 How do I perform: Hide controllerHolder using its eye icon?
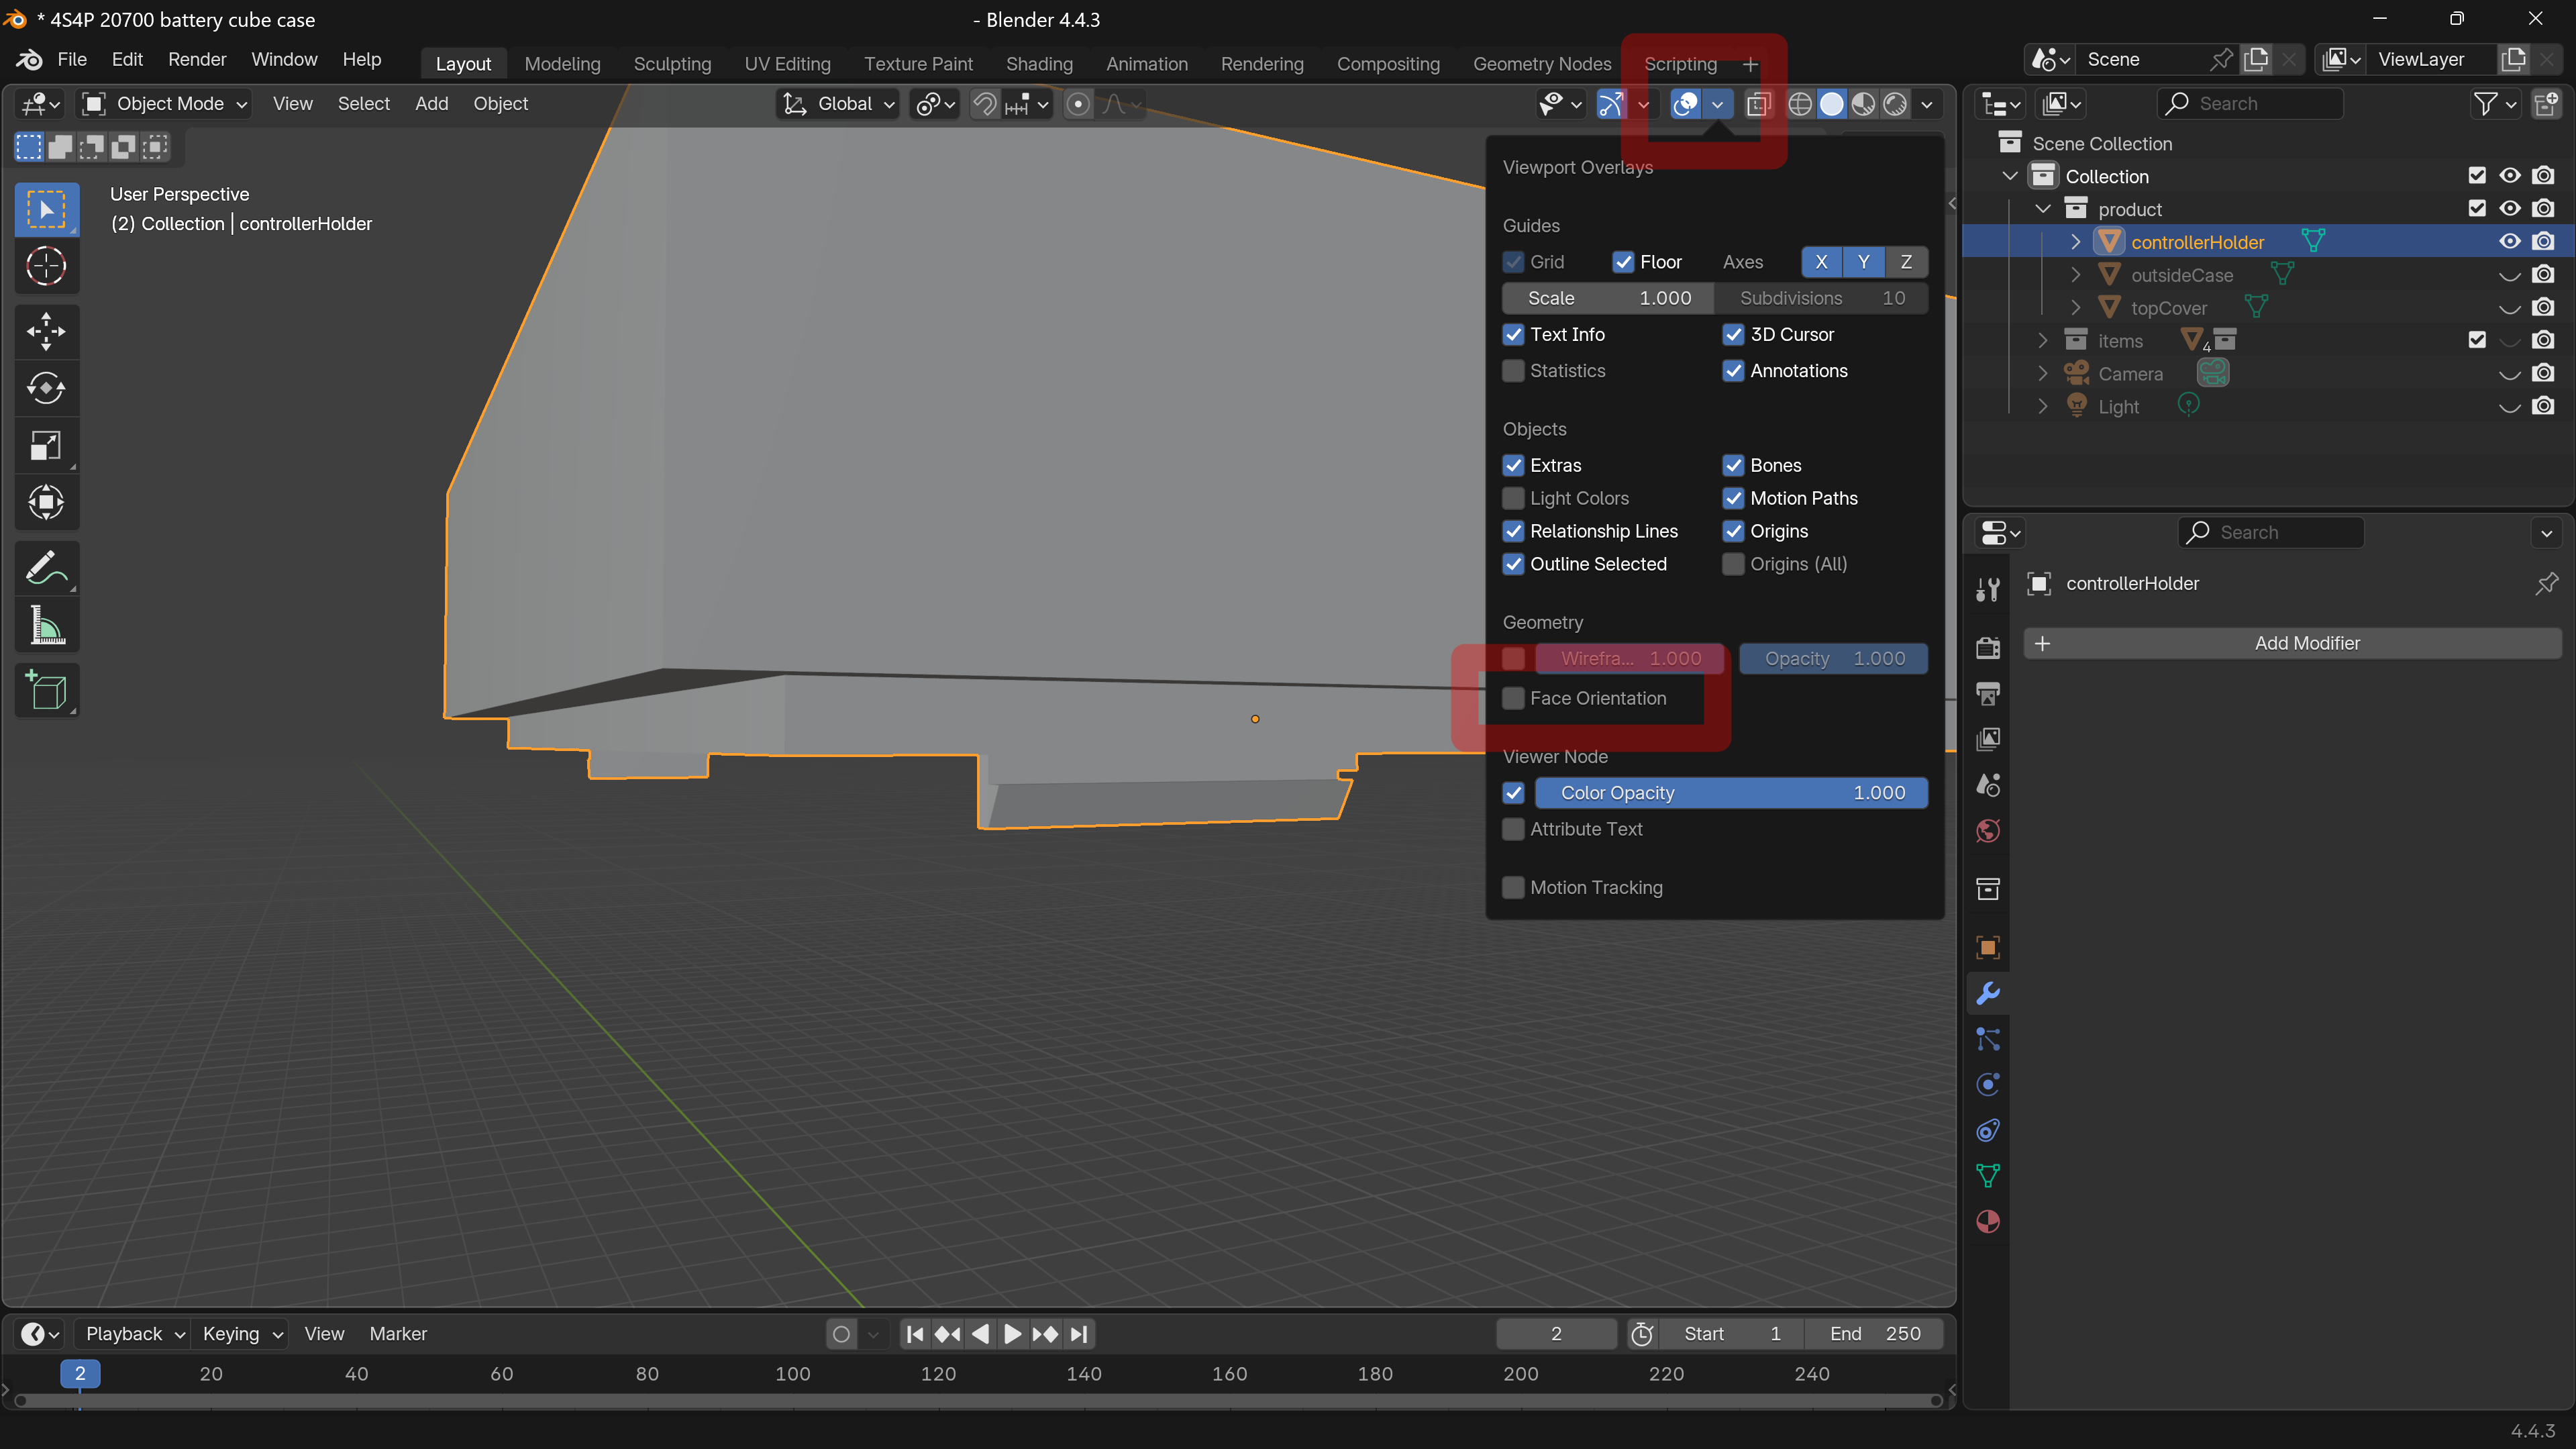(2510, 242)
